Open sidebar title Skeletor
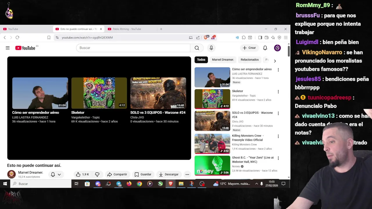 (x=237, y=91)
